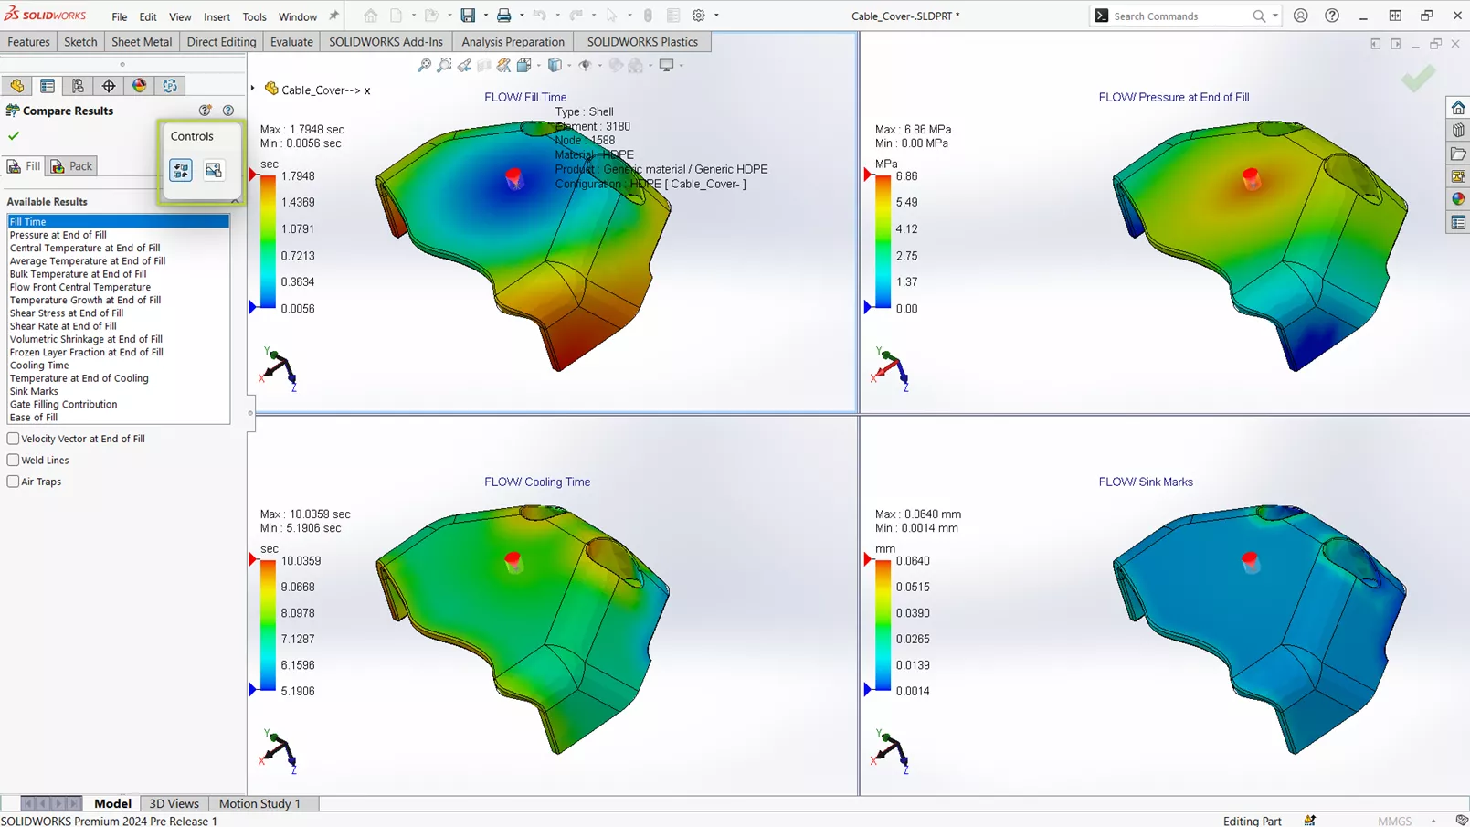
Task: Enable the Weld Lines checkbox
Action: (13, 460)
